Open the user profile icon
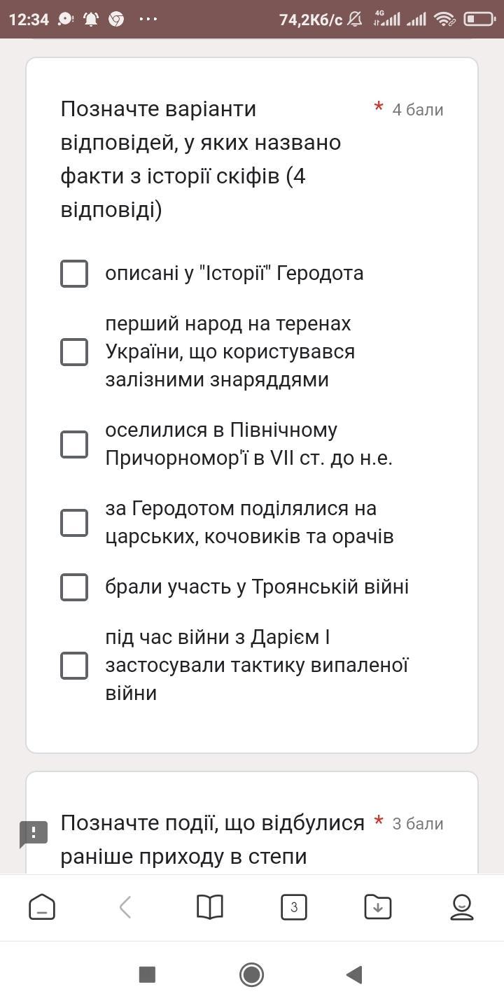The height and width of the screenshot is (1008, 504). pyautogui.click(x=462, y=907)
